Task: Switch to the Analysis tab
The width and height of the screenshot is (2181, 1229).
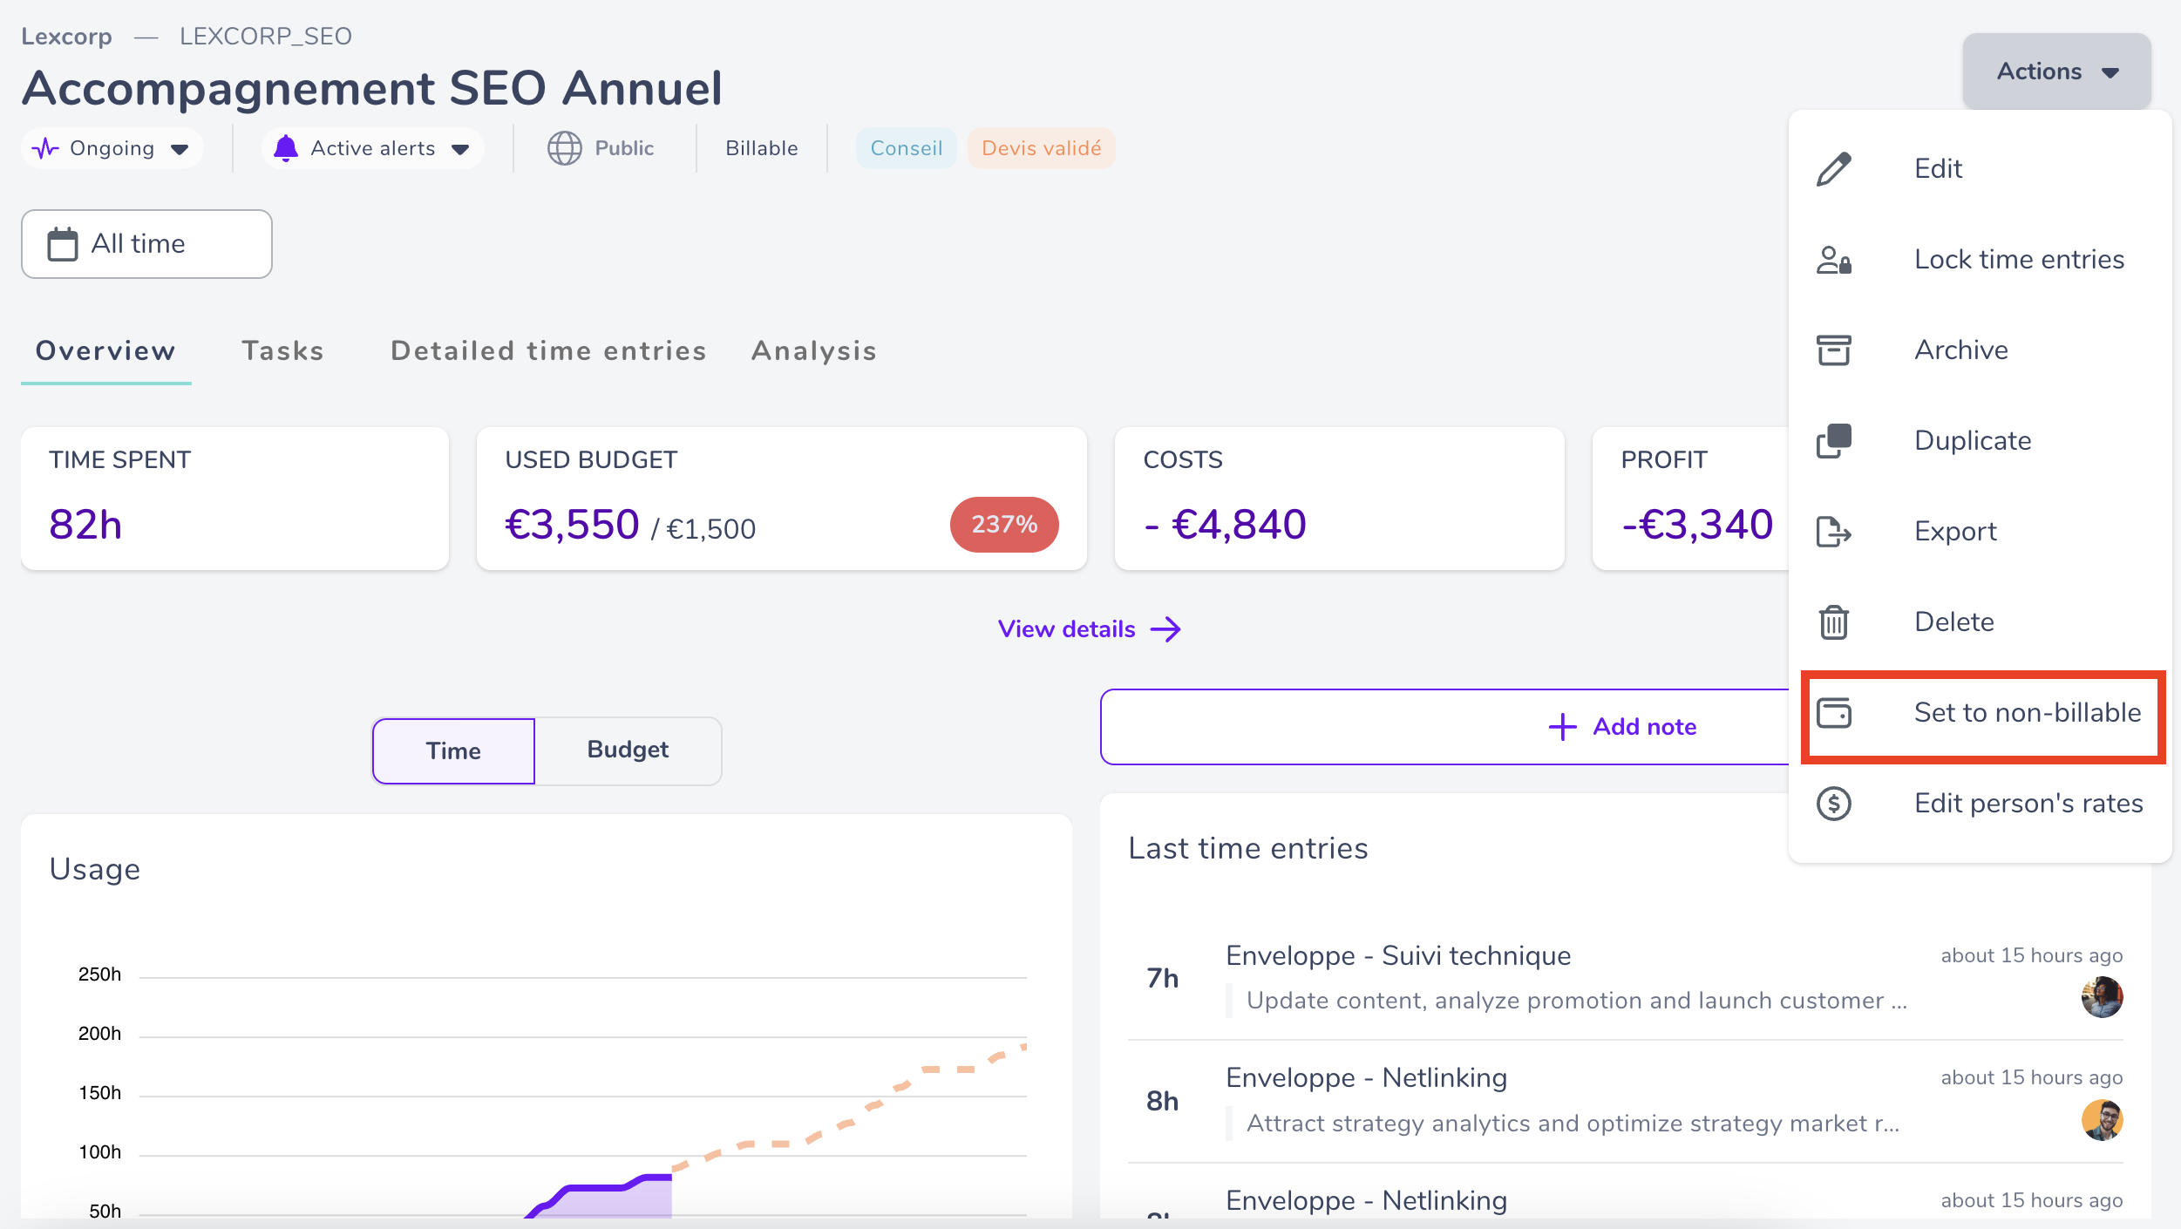Action: tap(814, 351)
